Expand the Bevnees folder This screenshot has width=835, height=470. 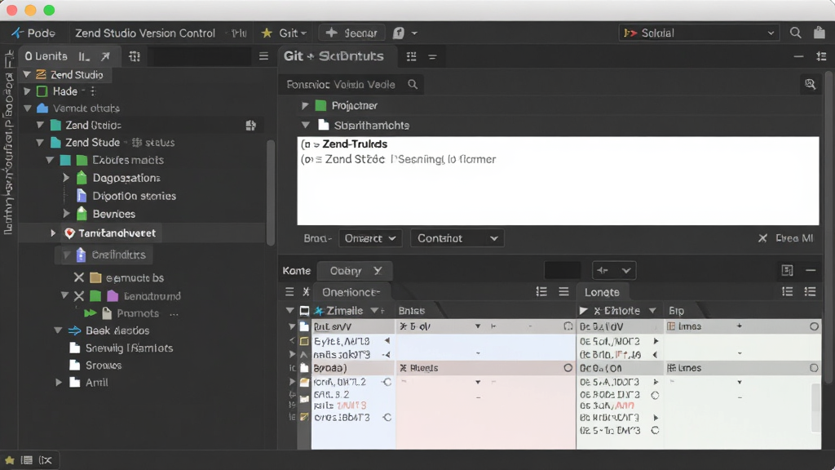pos(66,214)
